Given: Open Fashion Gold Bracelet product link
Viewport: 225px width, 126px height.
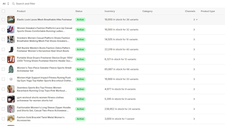Looking at the screenshot, I should point(41,119).
